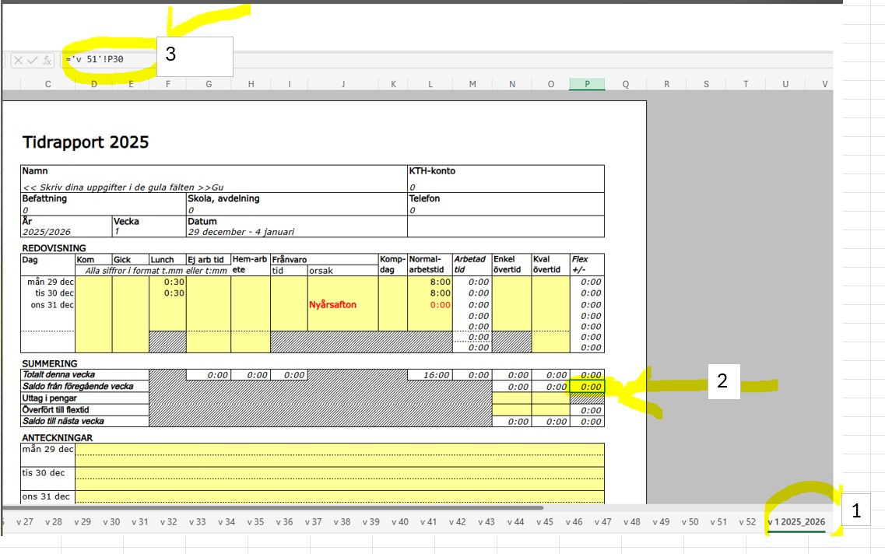Select the v 1 2025_2026 sheet tab

795,522
